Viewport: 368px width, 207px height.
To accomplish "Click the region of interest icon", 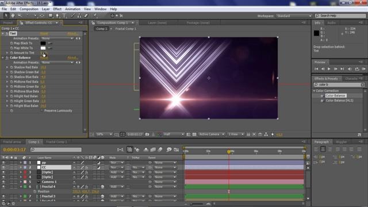I will click(x=189, y=135).
